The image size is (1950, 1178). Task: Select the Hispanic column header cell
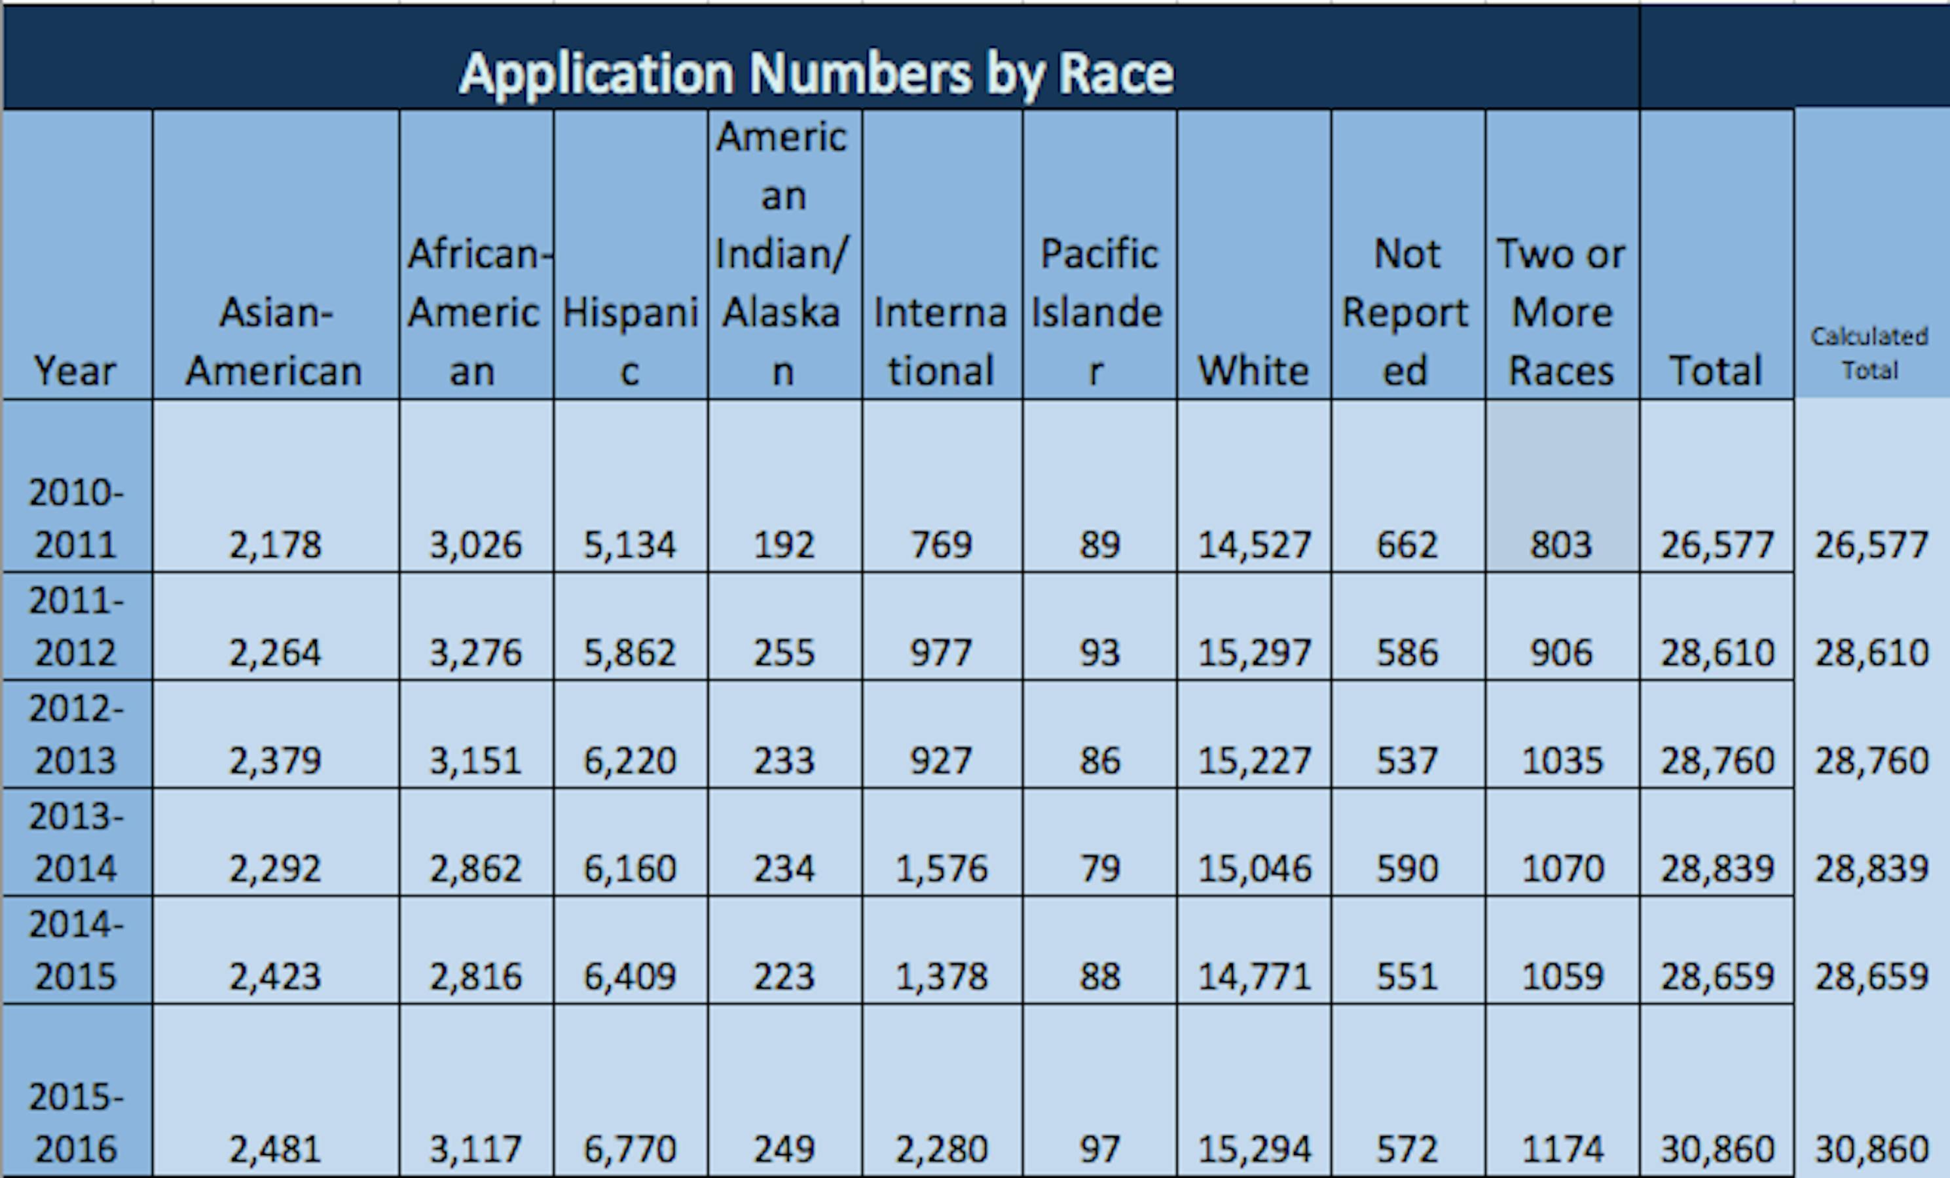[630, 340]
